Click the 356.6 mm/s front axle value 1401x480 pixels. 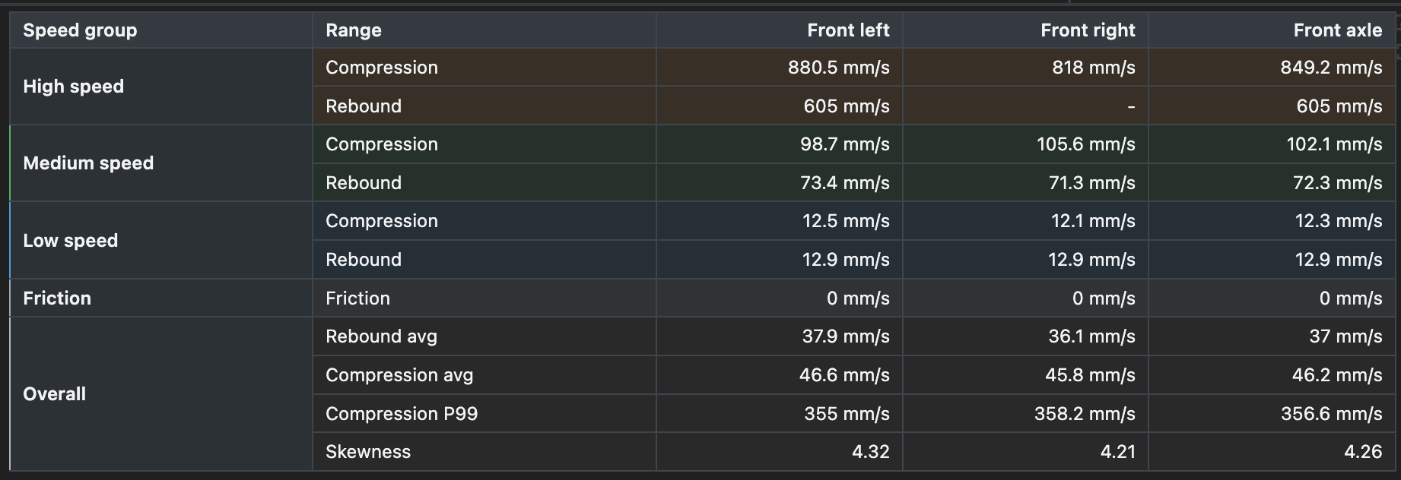click(x=1331, y=414)
